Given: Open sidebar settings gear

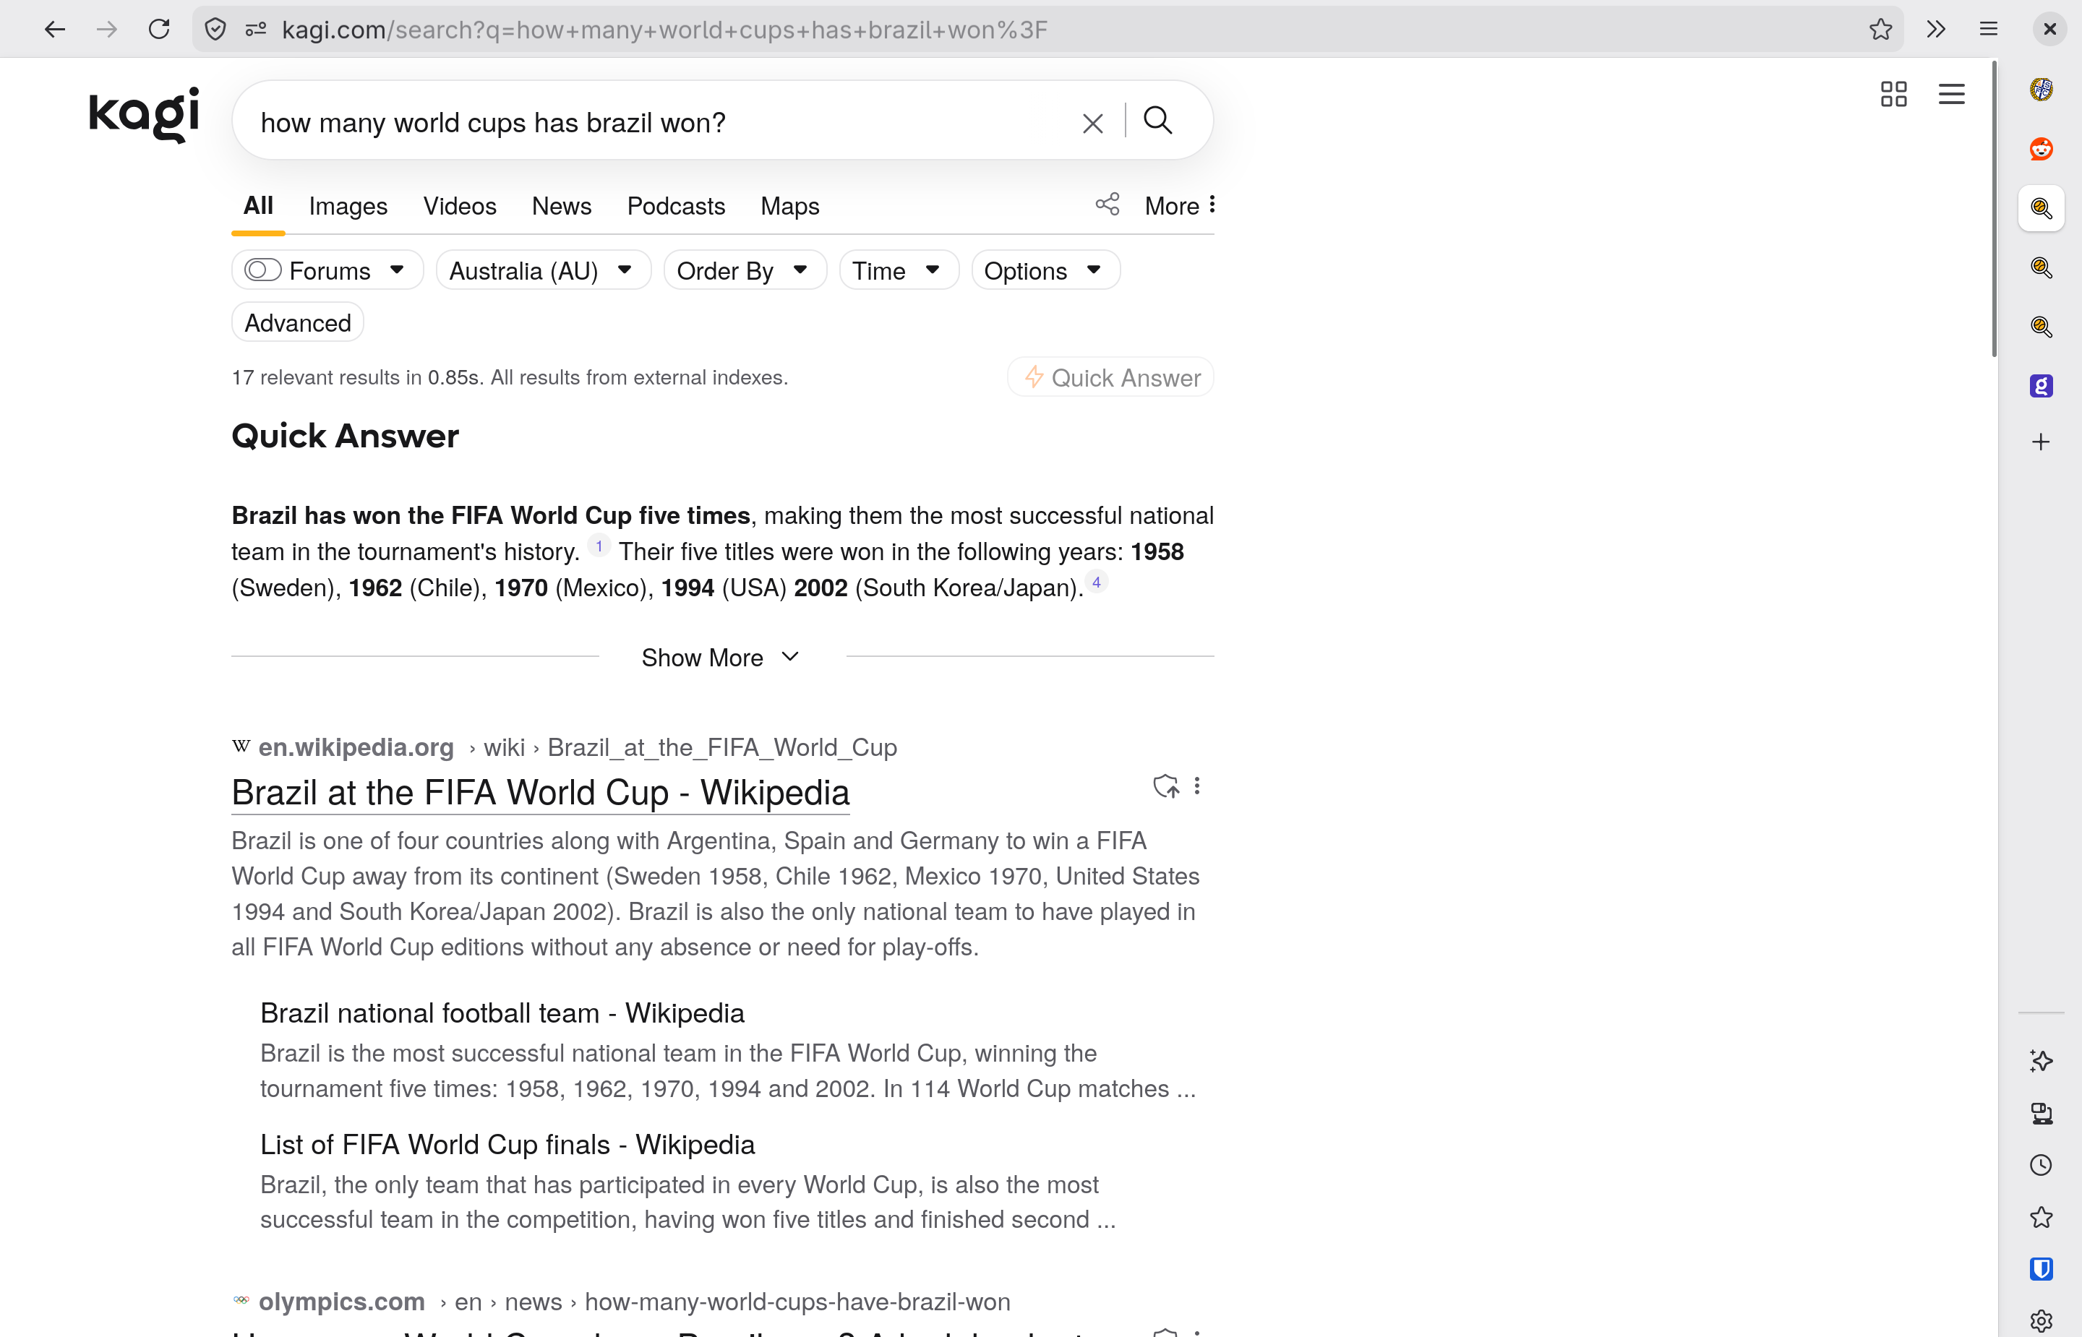Looking at the screenshot, I should coord(2042,1321).
